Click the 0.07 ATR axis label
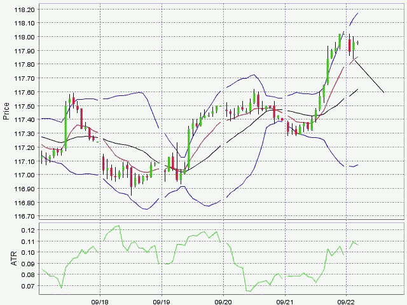 (x=29, y=286)
